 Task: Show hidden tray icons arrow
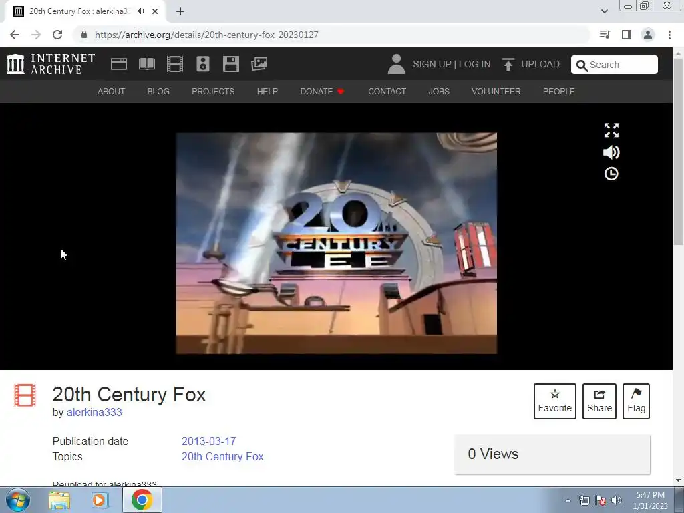[568, 500]
